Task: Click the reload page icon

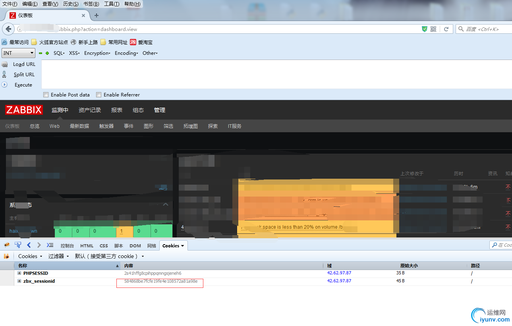Action: tap(446, 29)
